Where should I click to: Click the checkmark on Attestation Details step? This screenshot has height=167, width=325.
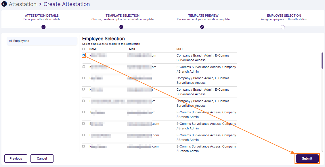point(43,27)
